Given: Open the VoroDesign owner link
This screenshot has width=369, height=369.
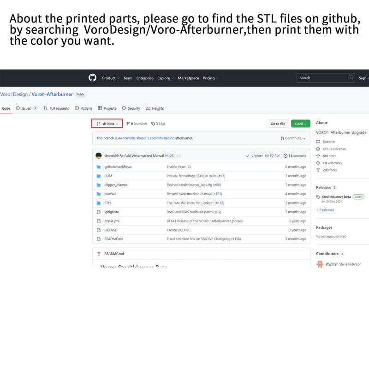Looking at the screenshot, I should pyautogui.click(x=14, y=94).
